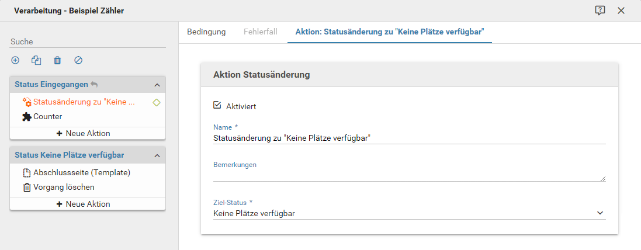The height and width of the screenshot is (250, 641).
Task: Switch to the Fehlerfall tab
Action: pos(261,32)
